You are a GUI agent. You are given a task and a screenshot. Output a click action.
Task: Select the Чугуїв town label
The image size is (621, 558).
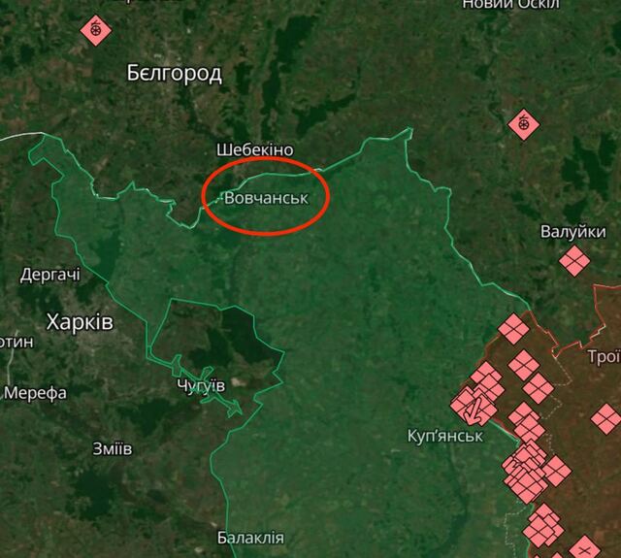click(201, 385)
